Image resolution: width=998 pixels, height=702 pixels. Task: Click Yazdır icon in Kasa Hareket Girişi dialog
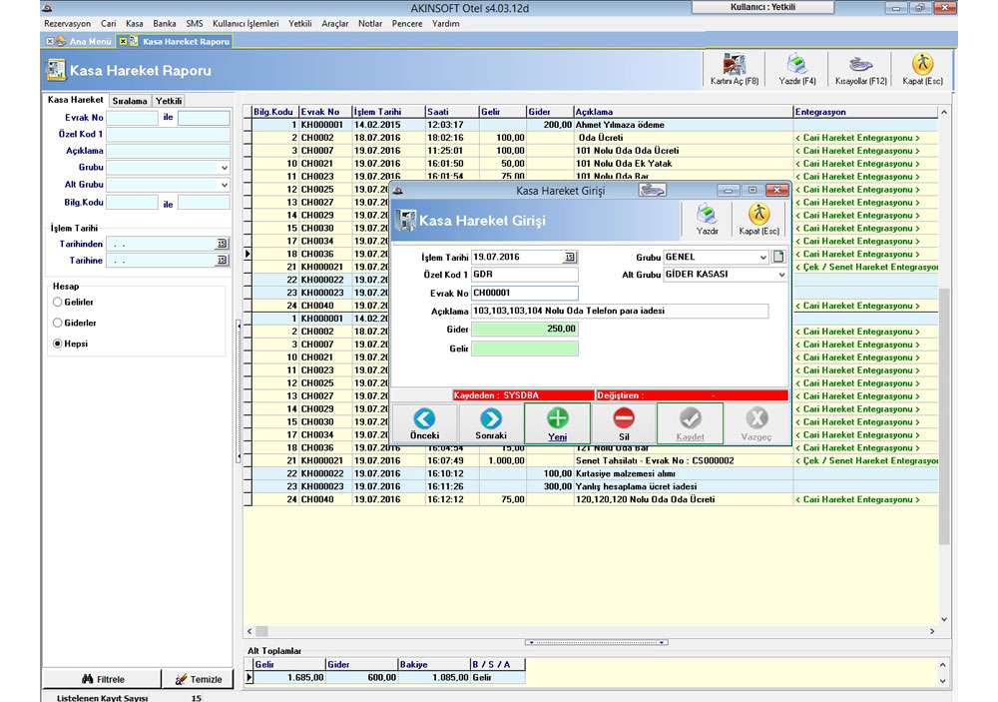tap(707, 220)
